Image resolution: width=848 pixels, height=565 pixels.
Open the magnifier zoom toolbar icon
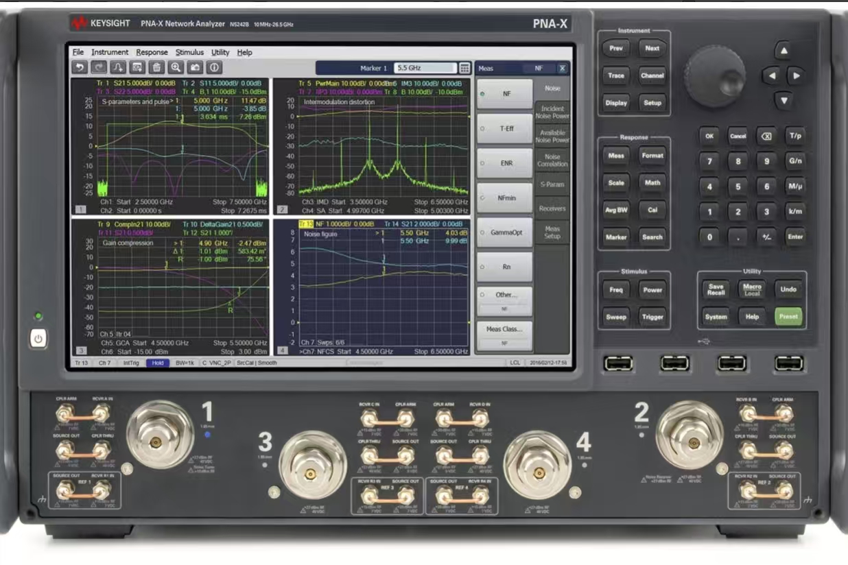[x=176, y=67]
